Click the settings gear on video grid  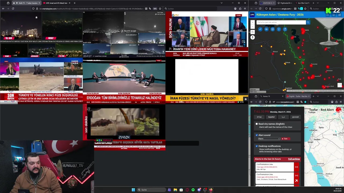coord(245,99)
